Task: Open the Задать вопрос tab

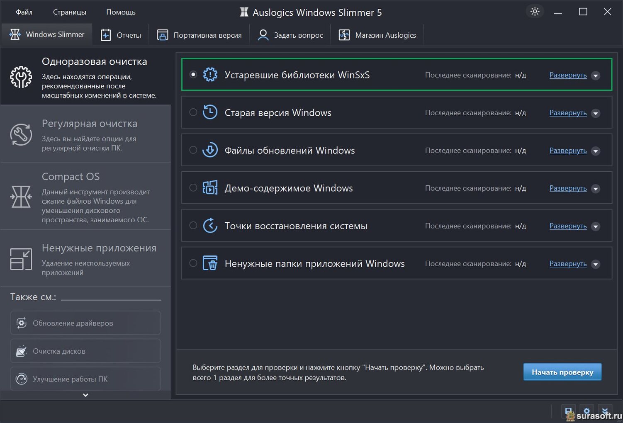Action: coord(290,35)
